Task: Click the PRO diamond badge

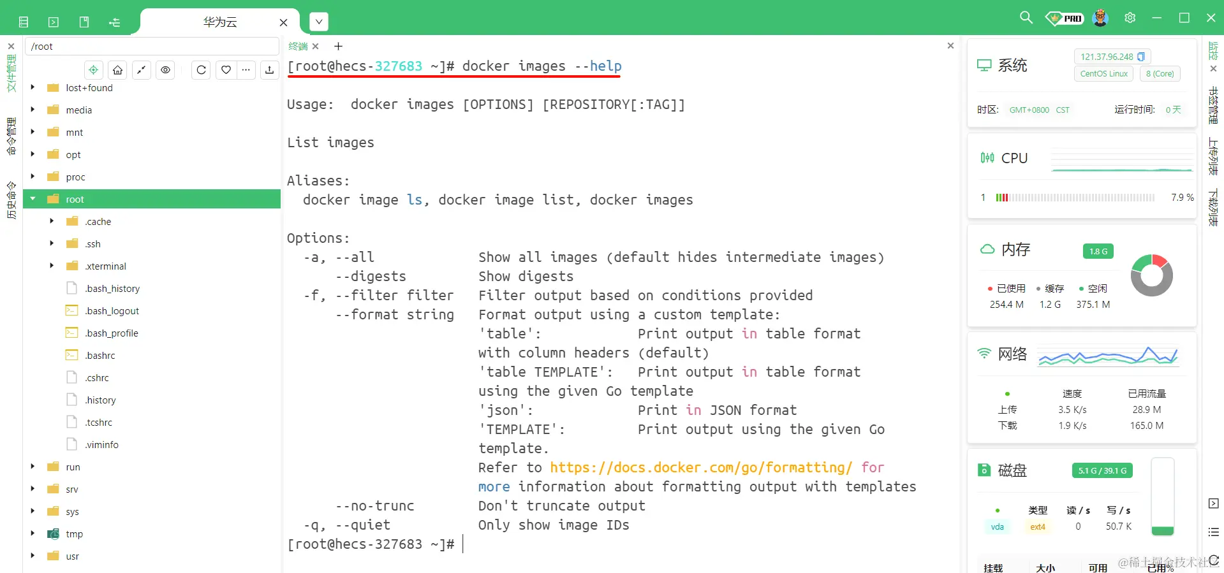Action: click(1065, 18)
